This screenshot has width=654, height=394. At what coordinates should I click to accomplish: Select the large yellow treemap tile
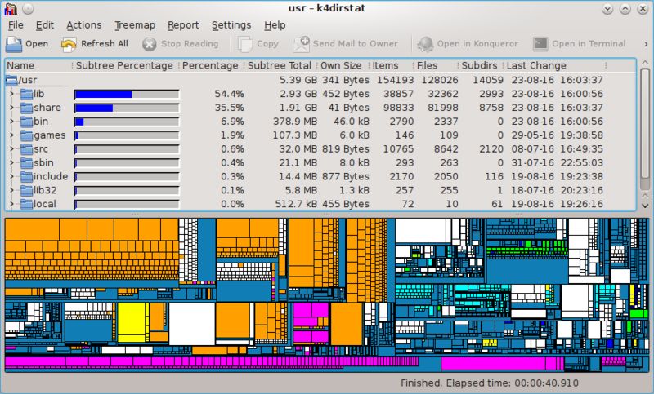point(131,323)
